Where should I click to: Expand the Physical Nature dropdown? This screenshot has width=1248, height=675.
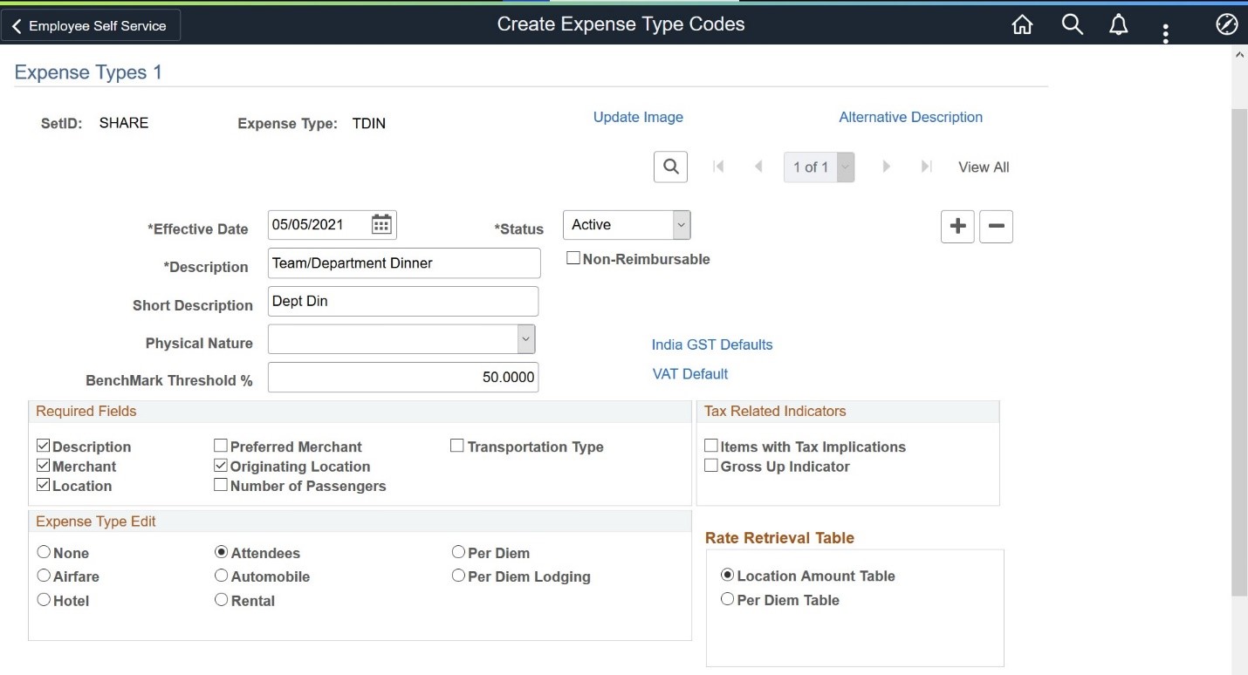[x=401, y=339]
